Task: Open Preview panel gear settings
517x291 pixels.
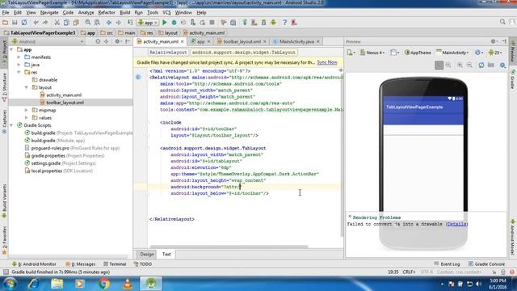Action: 494,41
